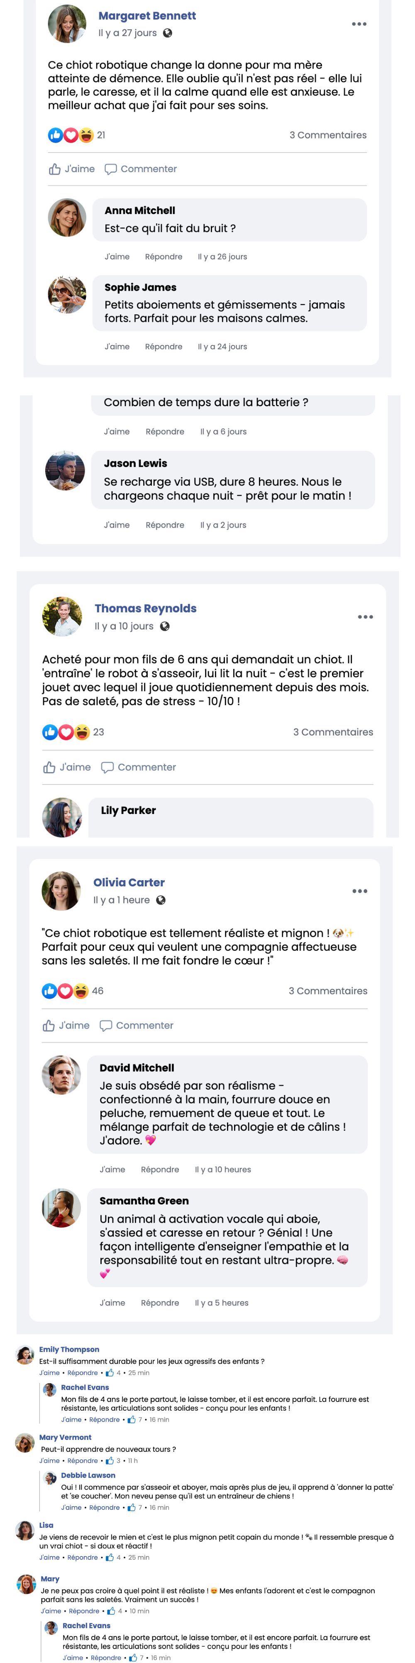
Task: Click thumbs-up count icon on Emily Thompson's comment
Action: tap(110, 1372)
